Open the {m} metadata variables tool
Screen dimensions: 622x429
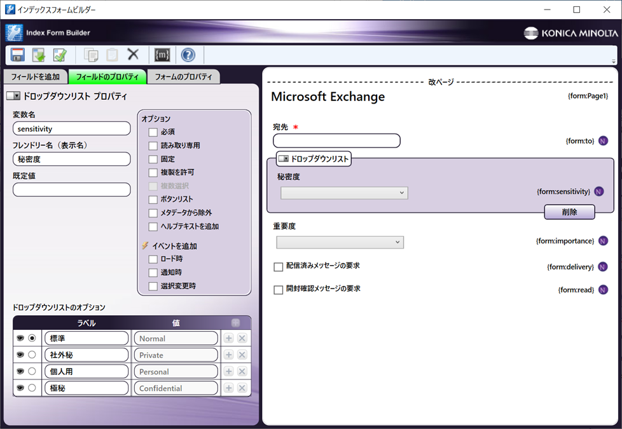click(x=162, y=55)
